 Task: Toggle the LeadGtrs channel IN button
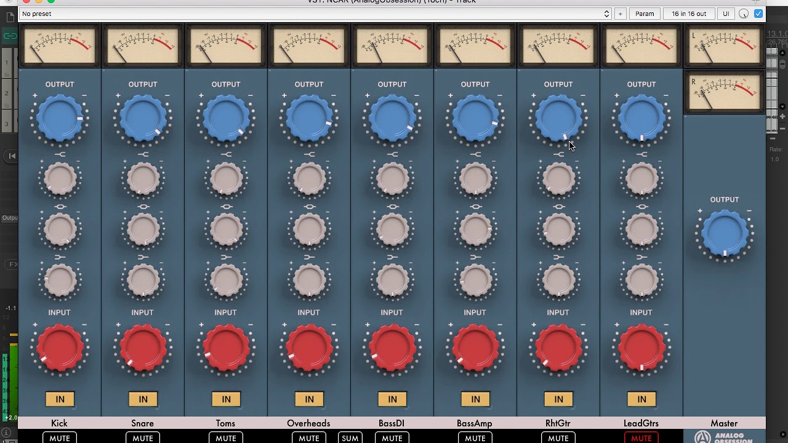click(641, 399)
